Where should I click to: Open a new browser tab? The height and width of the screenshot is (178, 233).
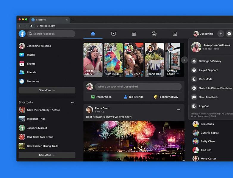[x=73, y=20]
